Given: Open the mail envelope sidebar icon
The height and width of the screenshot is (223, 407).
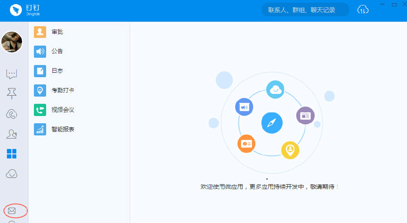Looking at the screenshot, I should [12, 211].
